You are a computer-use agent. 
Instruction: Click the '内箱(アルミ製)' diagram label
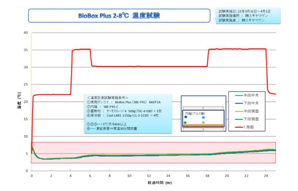195,114
